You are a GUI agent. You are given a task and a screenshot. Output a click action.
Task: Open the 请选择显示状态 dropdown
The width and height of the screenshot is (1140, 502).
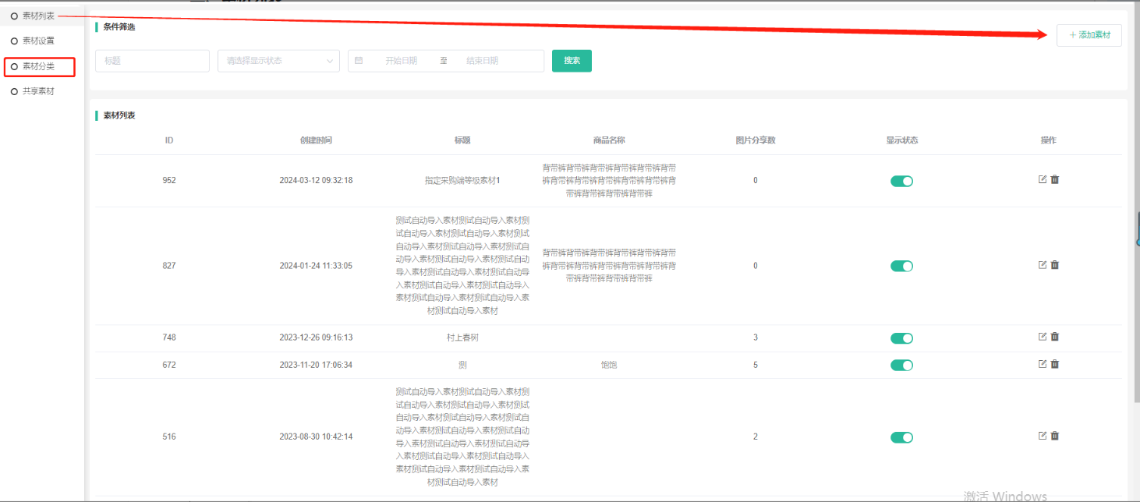278,61
